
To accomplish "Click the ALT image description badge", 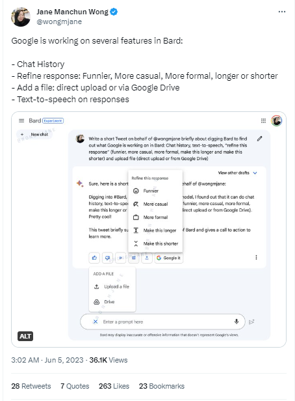I will tap(25, 337).
